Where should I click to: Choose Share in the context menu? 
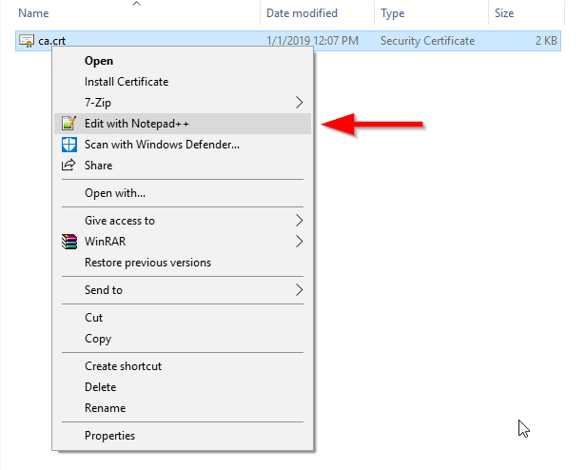[x=183, y=166]
